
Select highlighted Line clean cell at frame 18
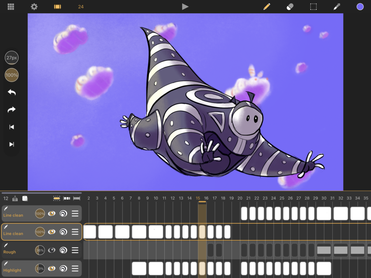click(x=228, y=232)
